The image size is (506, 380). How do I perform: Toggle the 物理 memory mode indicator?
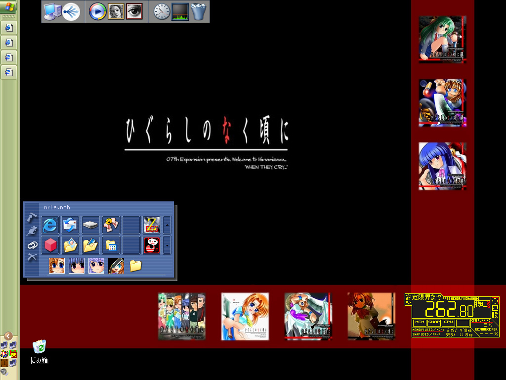(x=482, y=304)
